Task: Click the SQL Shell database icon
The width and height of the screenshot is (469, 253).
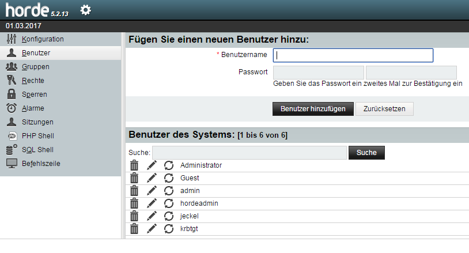Action: (12, 149)
